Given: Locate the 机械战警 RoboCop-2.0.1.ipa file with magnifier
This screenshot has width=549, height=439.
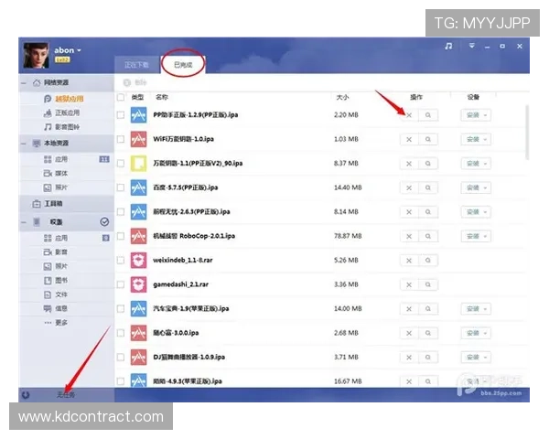Looking at the screenshot, I should (x=427, y=235).
